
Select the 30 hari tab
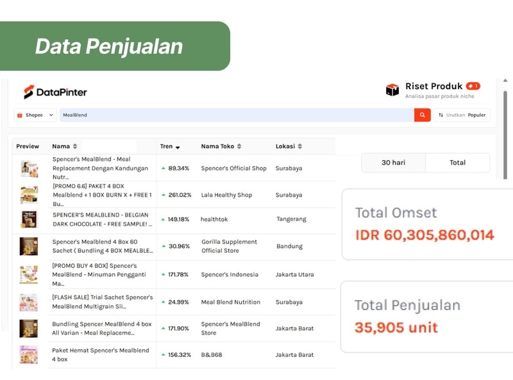pos(393,163)
